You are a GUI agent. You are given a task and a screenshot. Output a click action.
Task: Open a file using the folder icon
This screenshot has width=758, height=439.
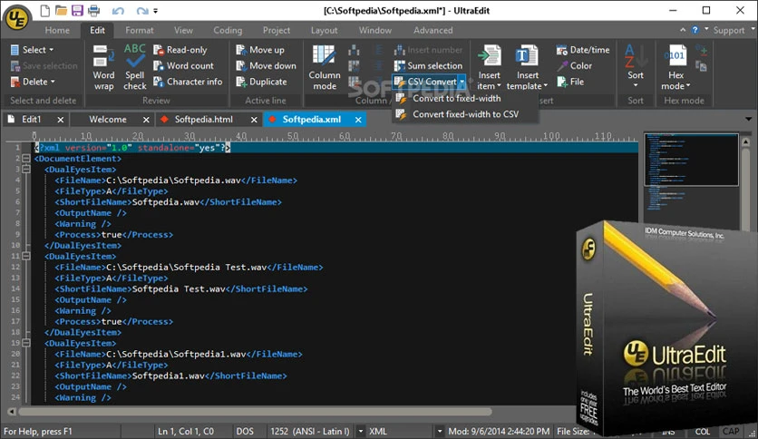pyautogui.click(x=61, y=10)
